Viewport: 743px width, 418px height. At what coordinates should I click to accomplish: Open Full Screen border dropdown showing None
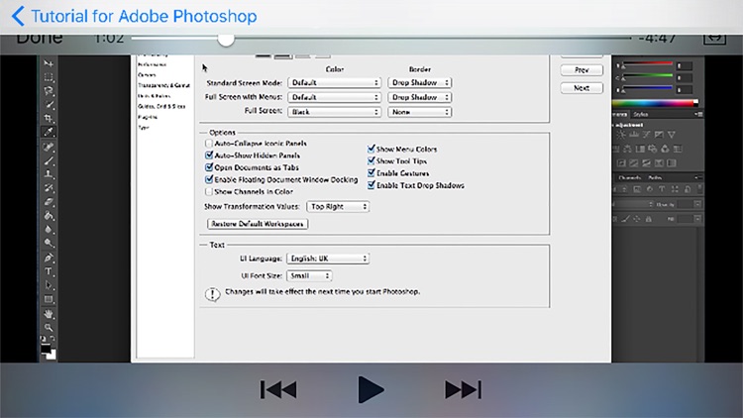[419, 112]
